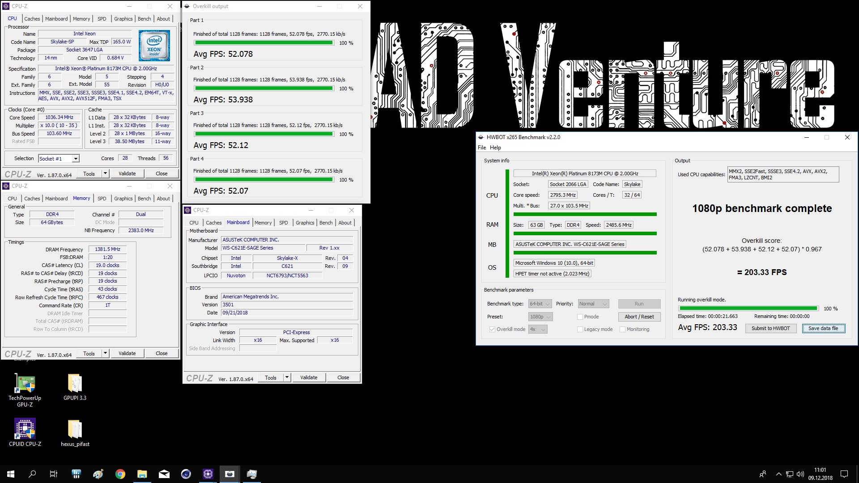Open Cinema 4D sphere icon in taskbar
The height and width of the screenshot is (483, 859).
click(186, 474)
